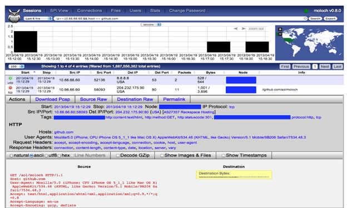Open the Last 6 hrs time range dropdown
The width and height of the screenshot is (347, 208).
(38, 18)
